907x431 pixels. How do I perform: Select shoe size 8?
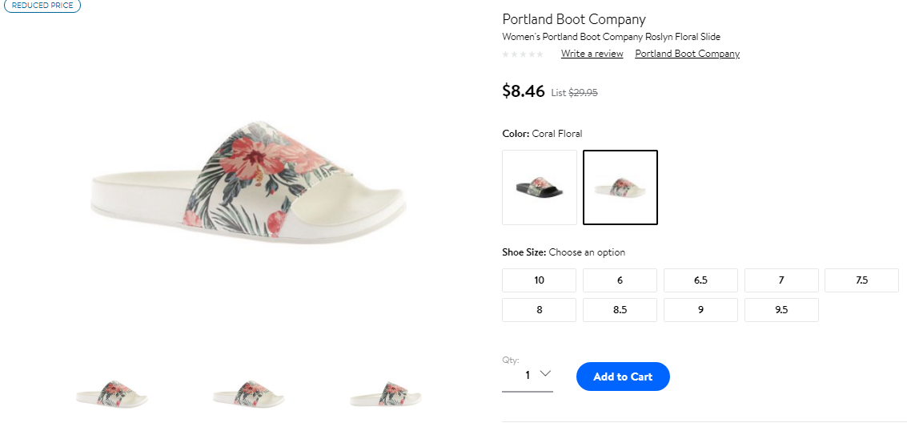539,310
